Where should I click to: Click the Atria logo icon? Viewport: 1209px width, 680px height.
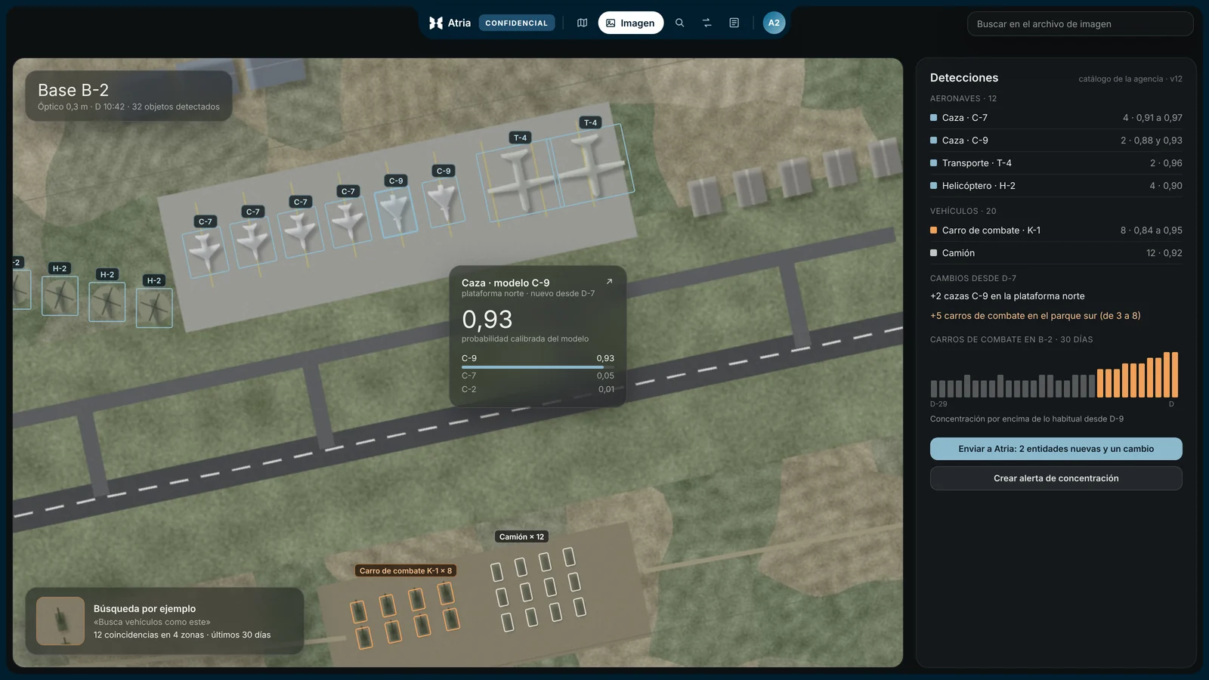click(x=436, y=23)
